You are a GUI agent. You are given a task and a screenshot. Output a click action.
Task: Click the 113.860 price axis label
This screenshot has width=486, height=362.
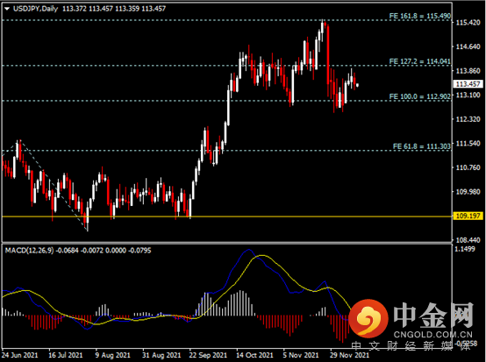point(468,71)
